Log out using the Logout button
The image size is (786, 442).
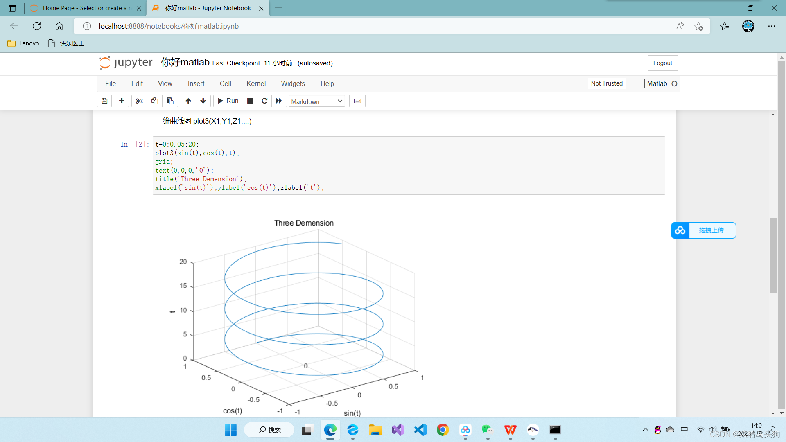click(662, 63)
